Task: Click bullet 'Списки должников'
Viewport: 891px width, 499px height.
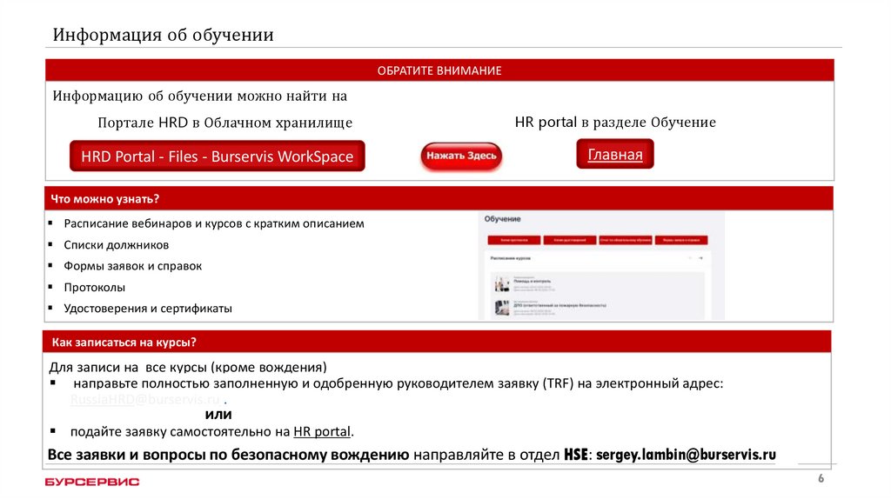Action: click(x=116, y=245)
